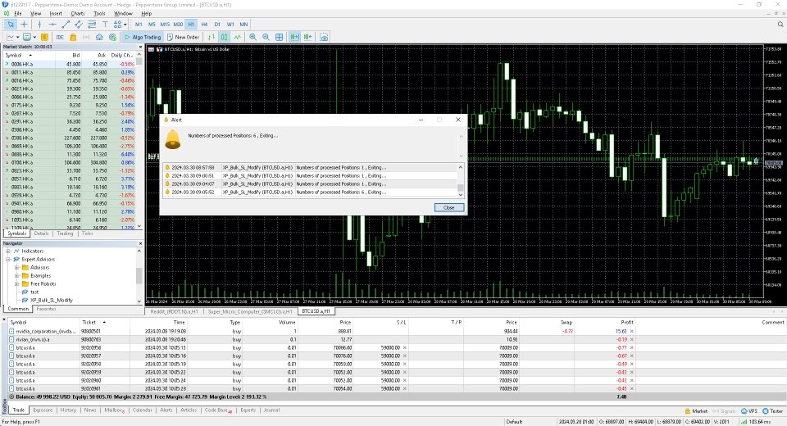Screen dimensions: 787x426
Task: Select the crosshair tool
Action: pyautogui.click(x=24, y=24)
